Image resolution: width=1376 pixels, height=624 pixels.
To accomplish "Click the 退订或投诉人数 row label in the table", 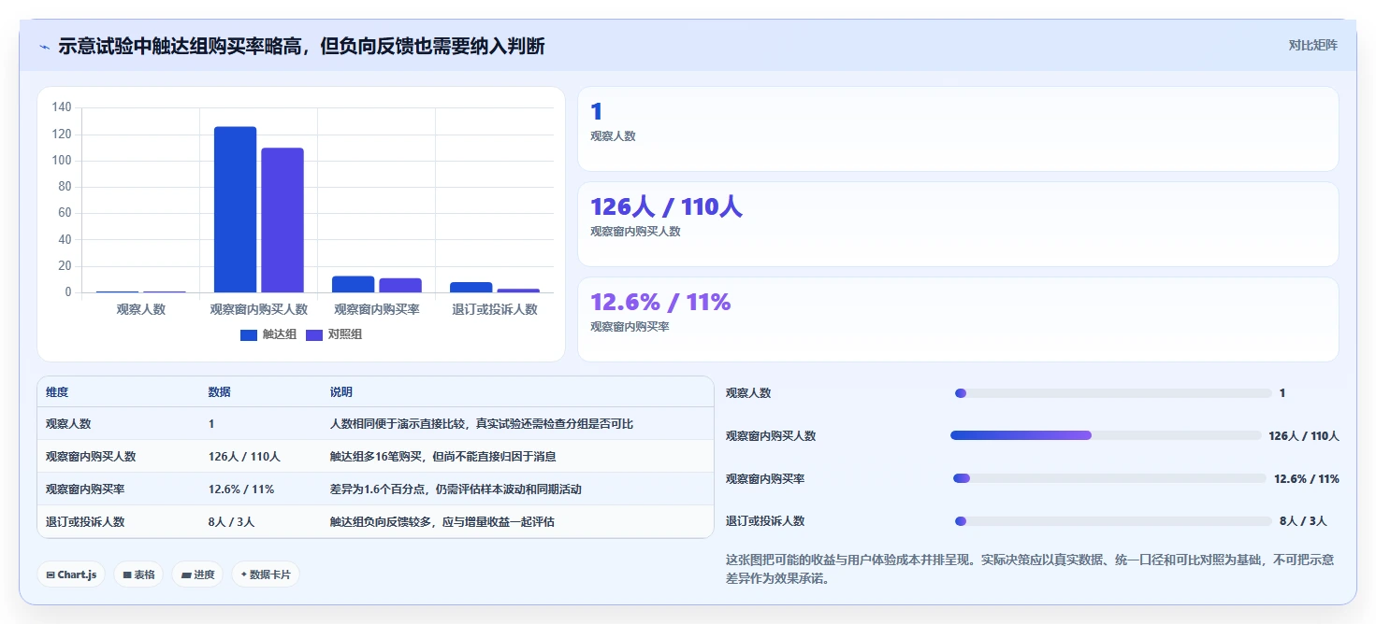I will tap(85, 522).
